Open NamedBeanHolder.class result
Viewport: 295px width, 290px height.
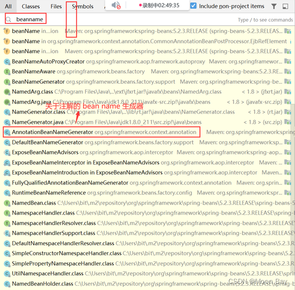click(x=148, y=284)
